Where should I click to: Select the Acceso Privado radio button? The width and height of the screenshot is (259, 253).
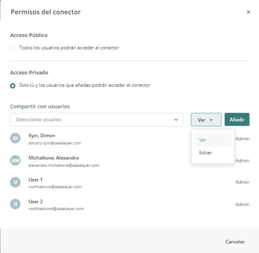point(13,86)
